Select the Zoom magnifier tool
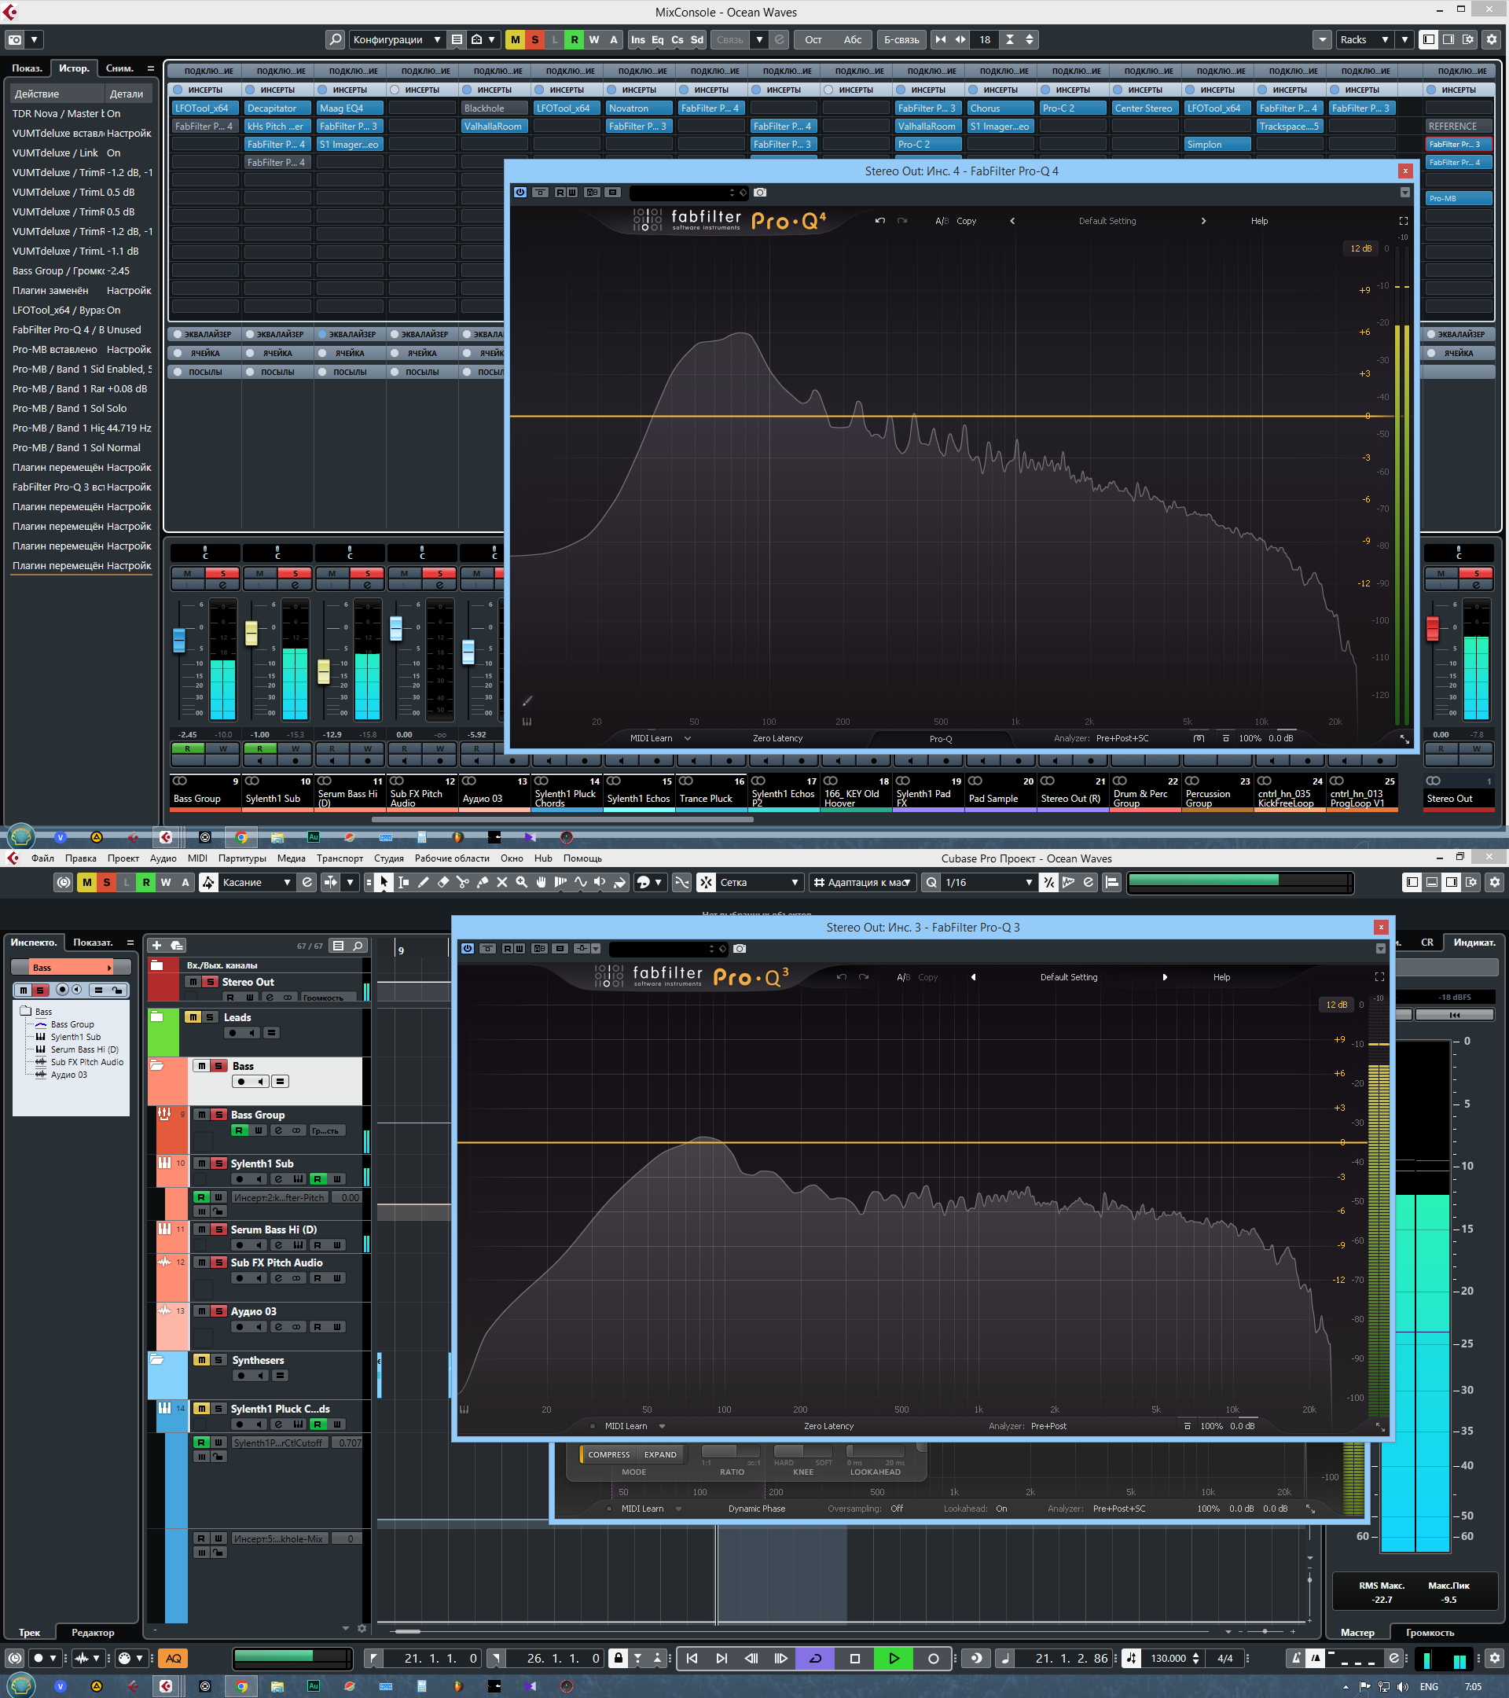 [522, 882]
